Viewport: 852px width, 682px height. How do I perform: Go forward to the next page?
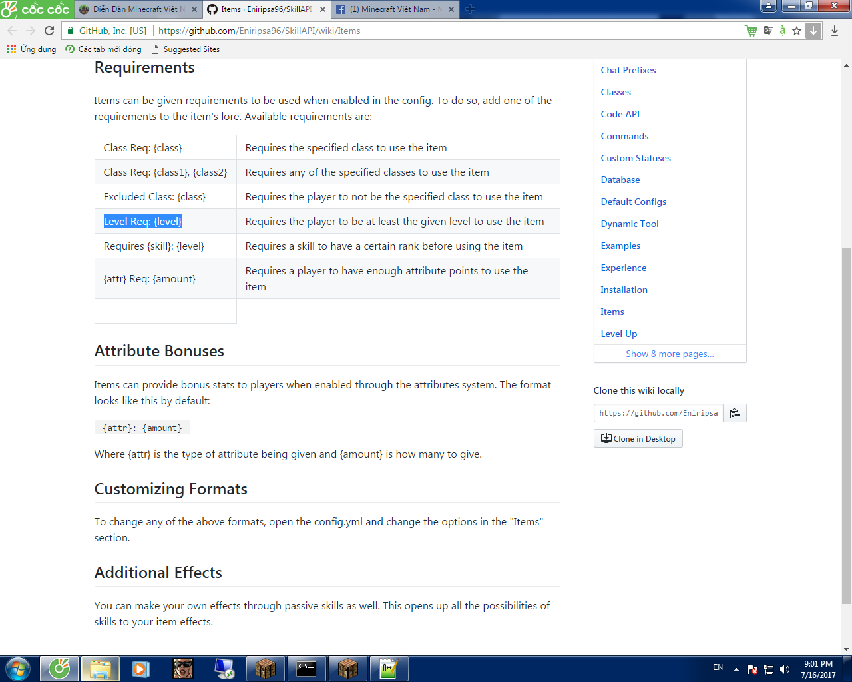31,31
